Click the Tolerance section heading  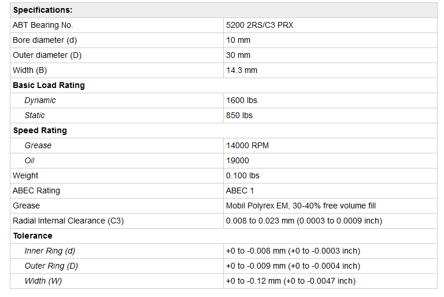[x=32, y=236]
